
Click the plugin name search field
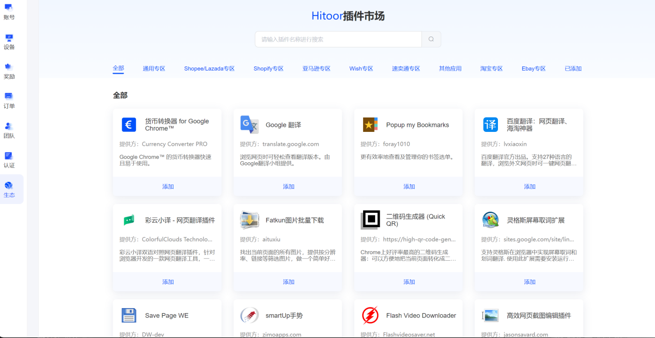click(x=338, y=39)
